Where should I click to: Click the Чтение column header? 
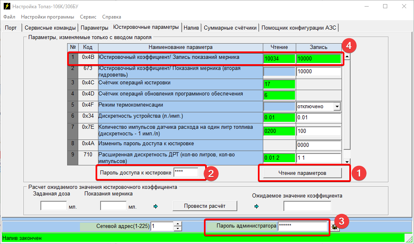coord(279,47)
